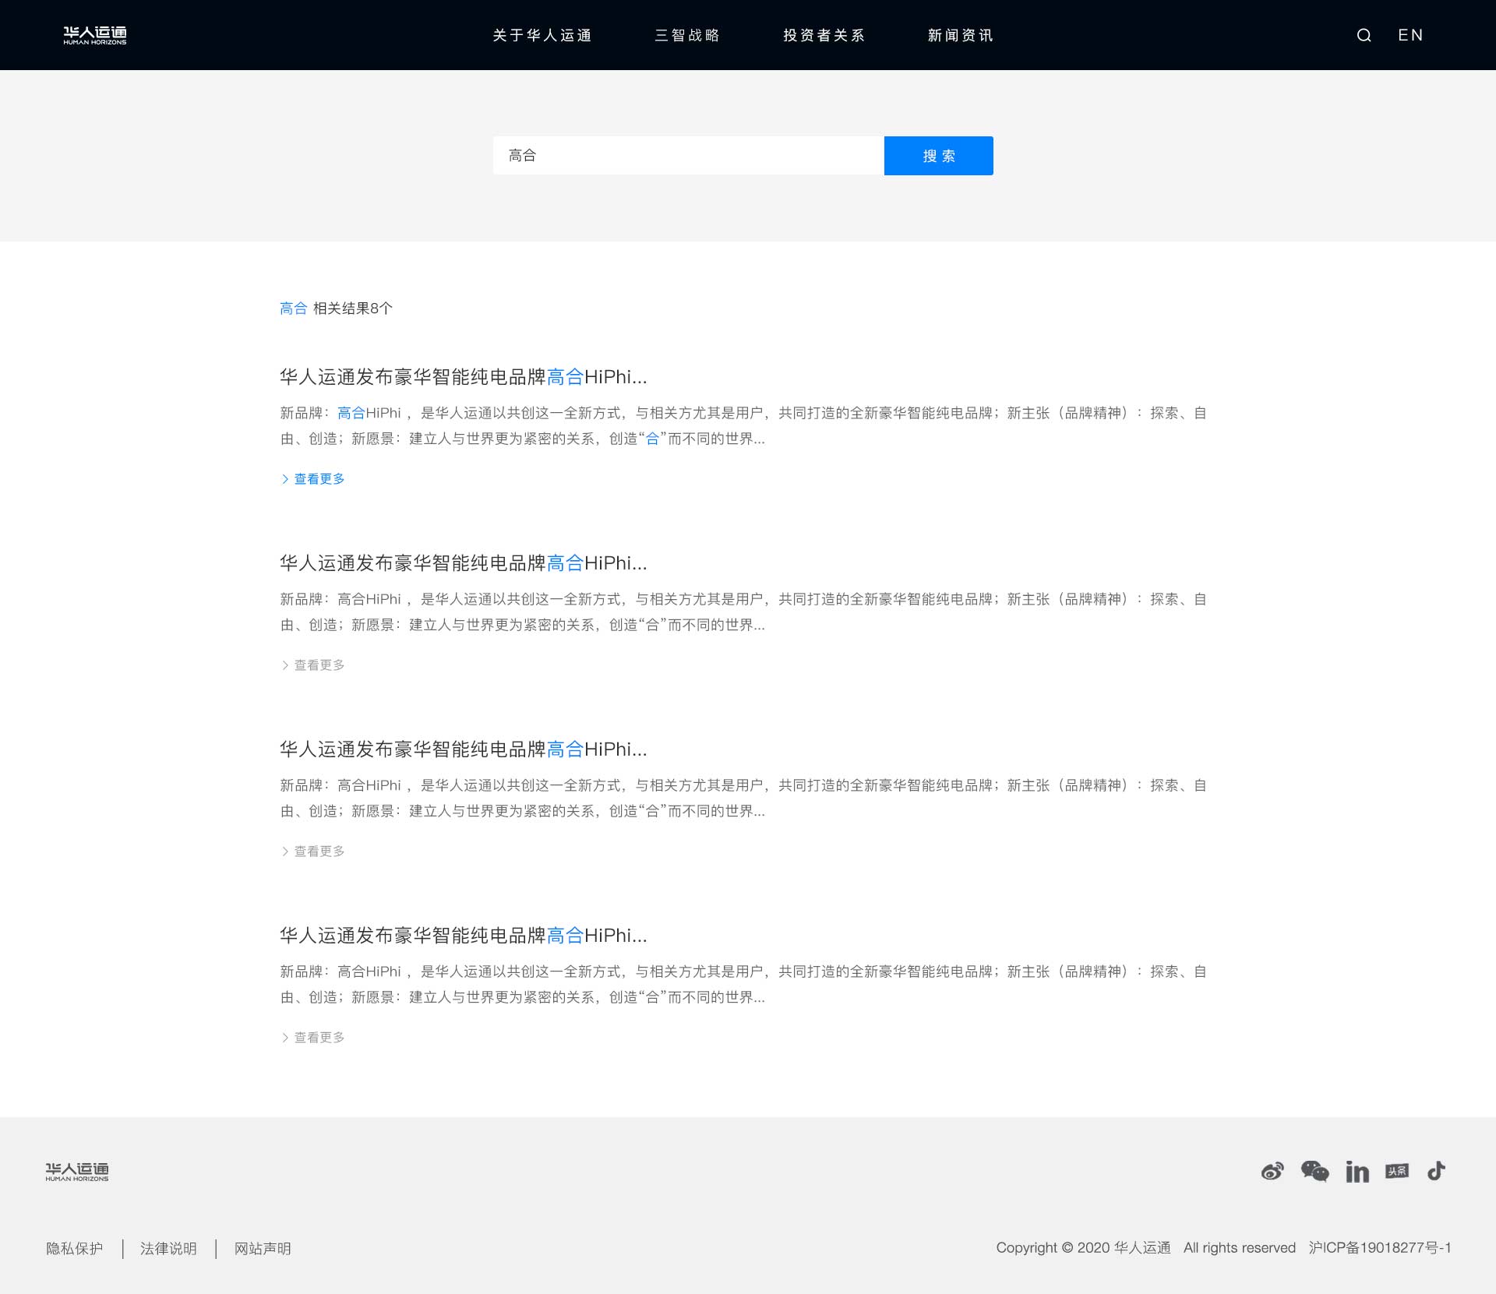The image size is (1496, 1294).
Task: Open the Douyin (TikTok) social icon
Action: pyautogui.click(x=1436, y=1171)
